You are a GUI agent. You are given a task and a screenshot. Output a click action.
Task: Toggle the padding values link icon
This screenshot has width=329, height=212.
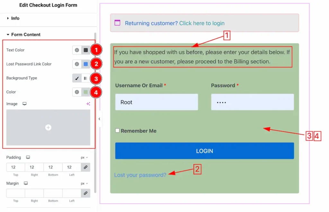(x=85, y=167)
